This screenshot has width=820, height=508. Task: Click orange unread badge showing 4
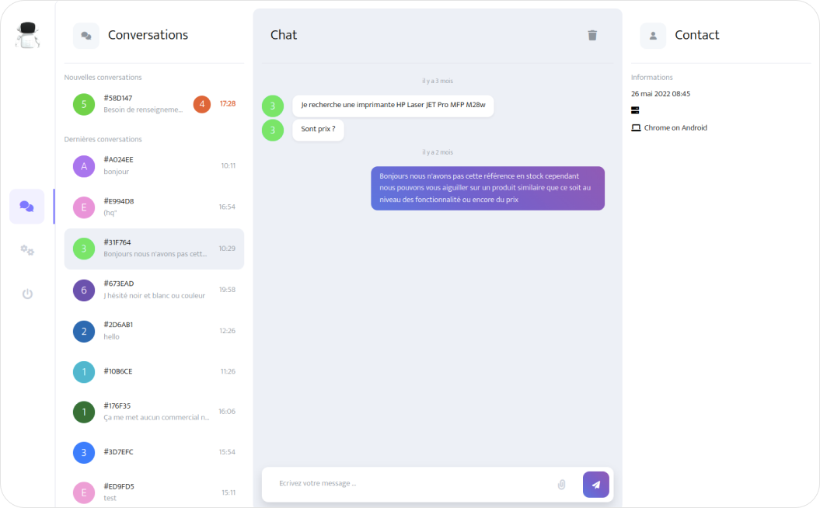[x=202, y=104]
